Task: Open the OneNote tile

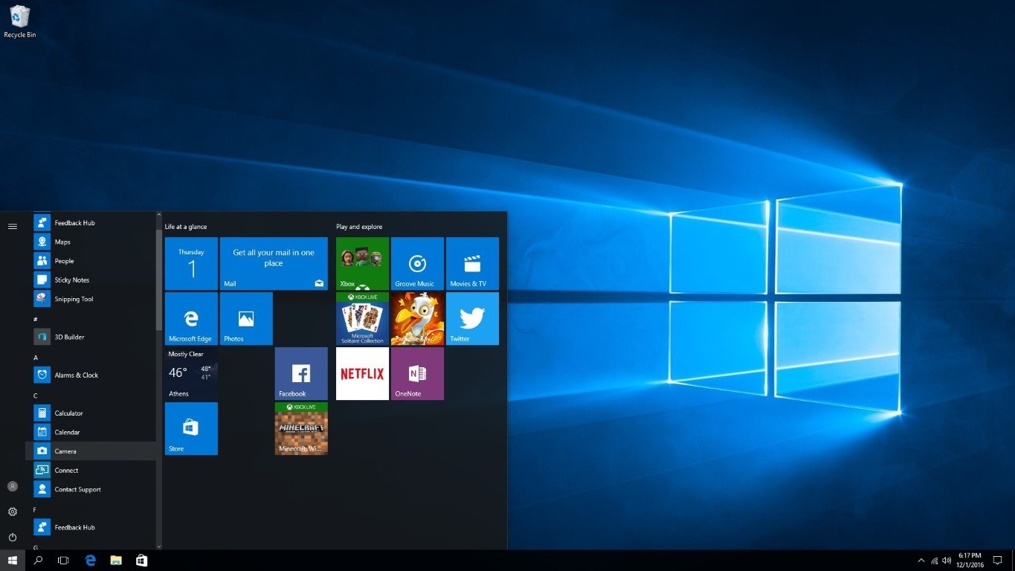Action: coord(417,373)
